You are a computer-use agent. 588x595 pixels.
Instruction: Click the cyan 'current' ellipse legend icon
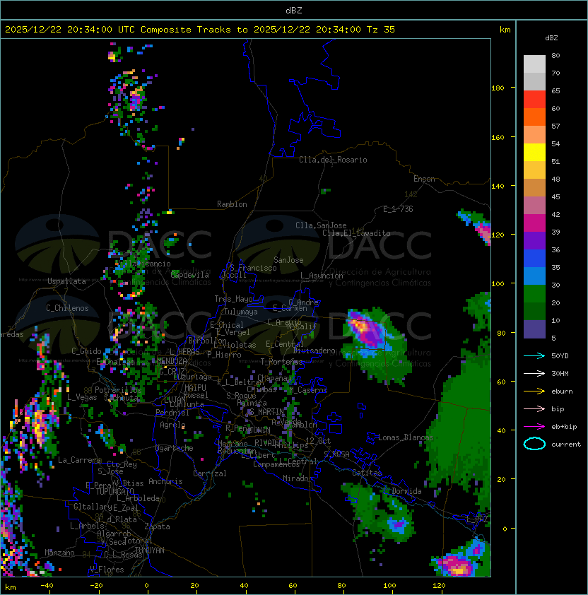(534, 444)
